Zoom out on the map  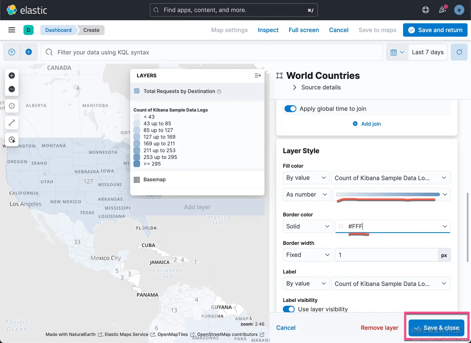coord(12,89)
